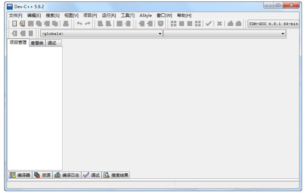Click the New source file icon
Image resolution: width=305 pixels, height=193 pixels.
click(x=15, y=24)
